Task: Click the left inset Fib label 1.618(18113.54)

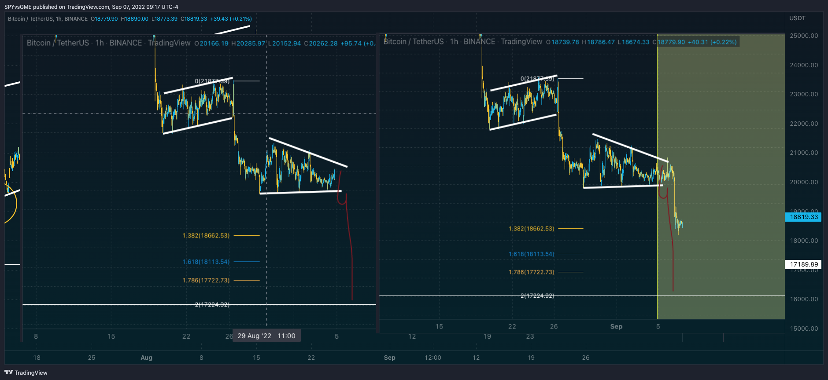Action: tap(206, 262)
